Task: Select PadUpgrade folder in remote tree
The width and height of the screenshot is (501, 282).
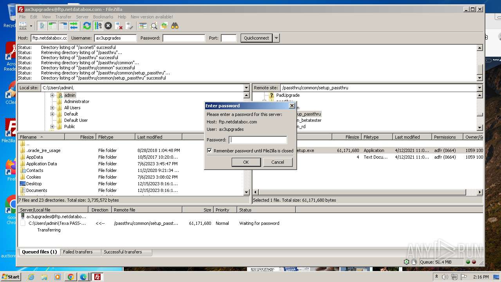Action: pyautogui.click(x=288, y=95)
